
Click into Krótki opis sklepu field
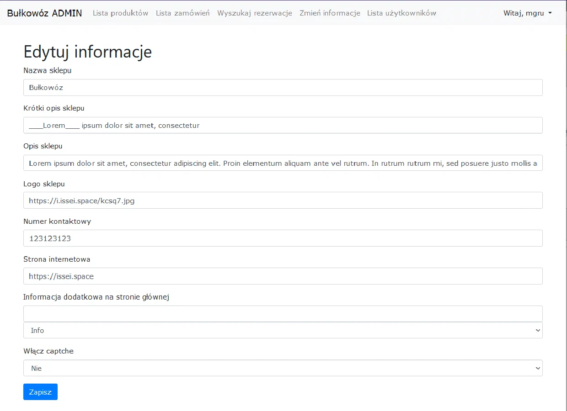pyautogui.click(x=283, y=125)
